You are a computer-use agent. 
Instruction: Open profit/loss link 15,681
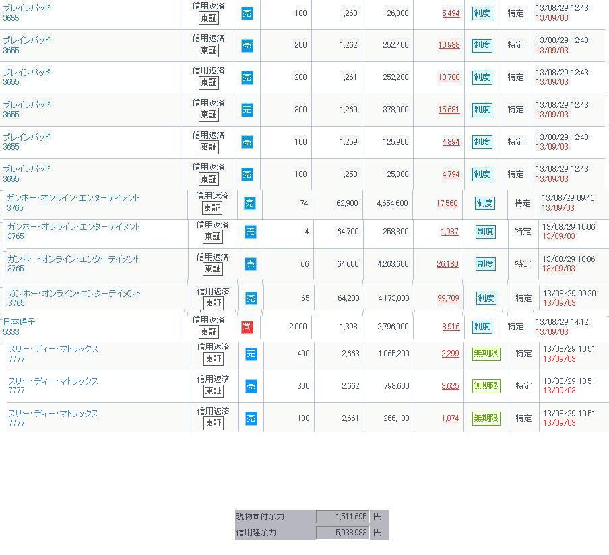(449, 110)
